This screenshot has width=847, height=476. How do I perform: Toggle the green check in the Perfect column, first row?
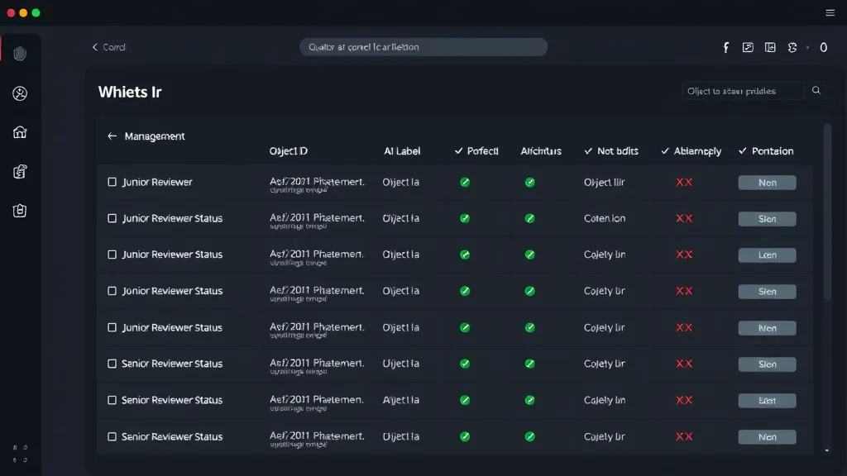(464, 182)
